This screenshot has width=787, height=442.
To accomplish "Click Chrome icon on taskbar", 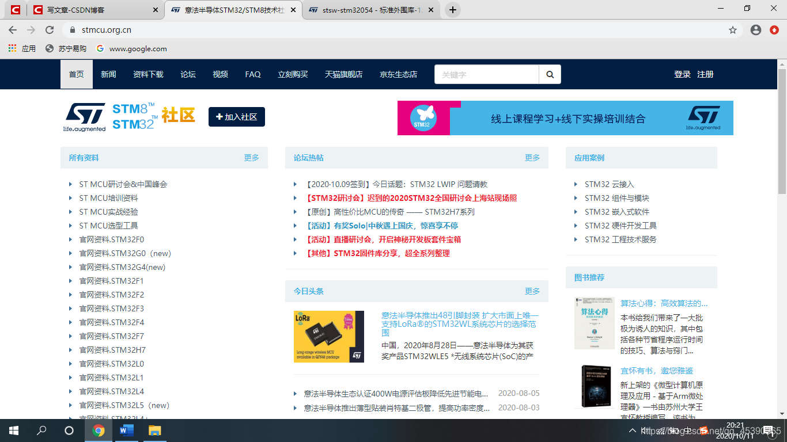I will [99, 430].
